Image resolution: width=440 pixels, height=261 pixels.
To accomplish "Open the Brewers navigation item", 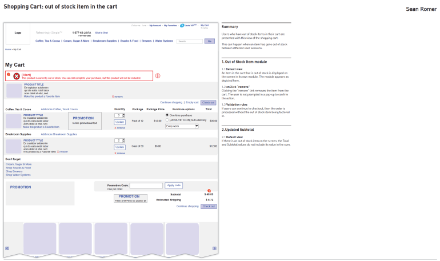I will pyautogui.click(x=146, y=41).
